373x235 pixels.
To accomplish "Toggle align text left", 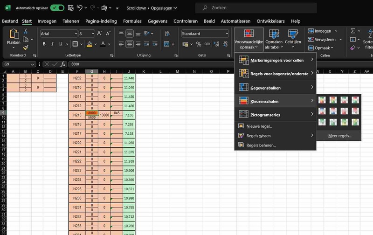I will tap(121, 44).
